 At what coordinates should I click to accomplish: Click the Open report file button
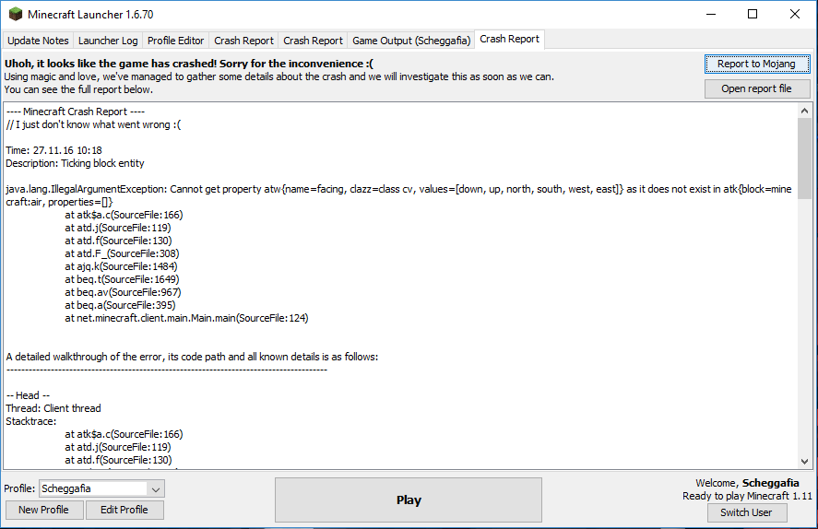pyautogui.click(x=756, y=88)
